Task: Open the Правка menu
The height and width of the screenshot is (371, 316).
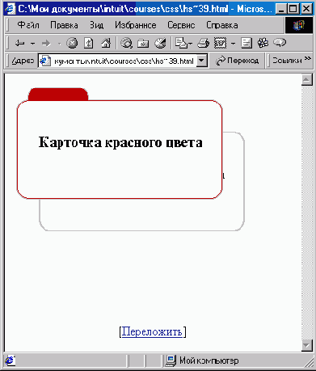Action: pos(64,25)
